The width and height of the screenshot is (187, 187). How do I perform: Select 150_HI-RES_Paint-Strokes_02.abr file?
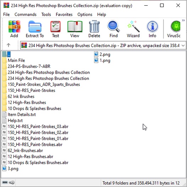click(x=35, y=132)
